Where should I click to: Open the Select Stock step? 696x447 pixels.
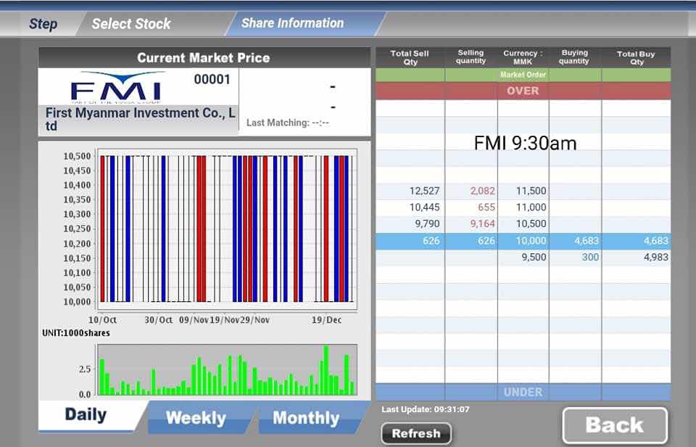point(131,23)
